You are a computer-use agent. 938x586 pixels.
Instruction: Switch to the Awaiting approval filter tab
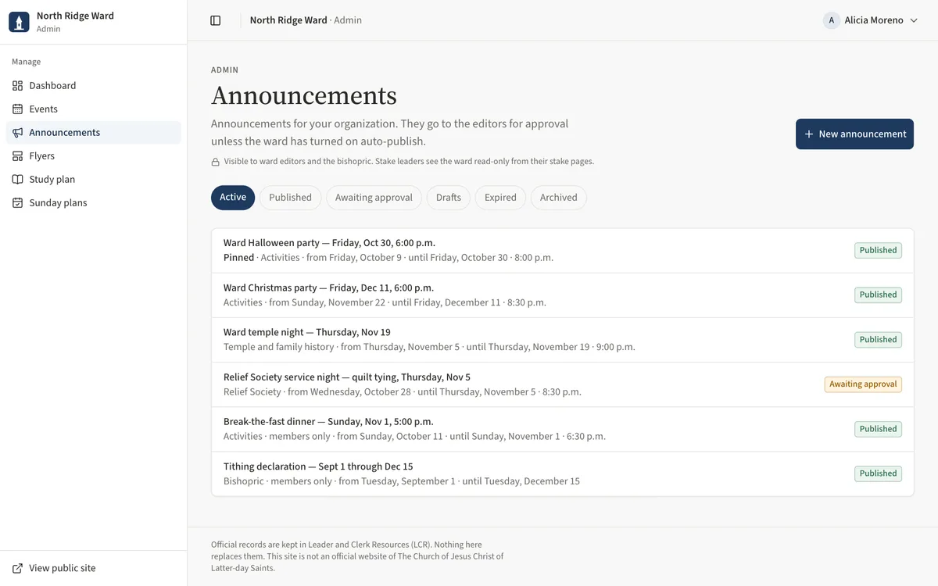(x=374, y=198)
